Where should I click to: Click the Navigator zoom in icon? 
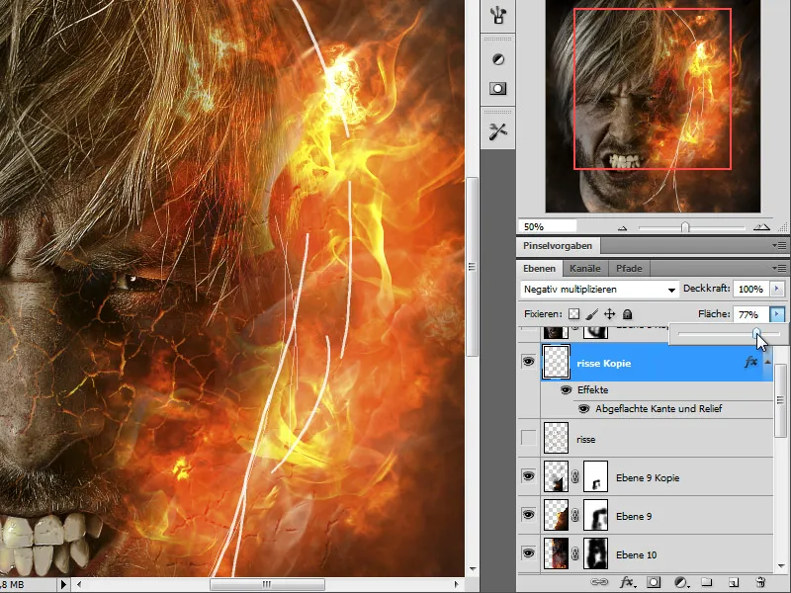point(761,227)
